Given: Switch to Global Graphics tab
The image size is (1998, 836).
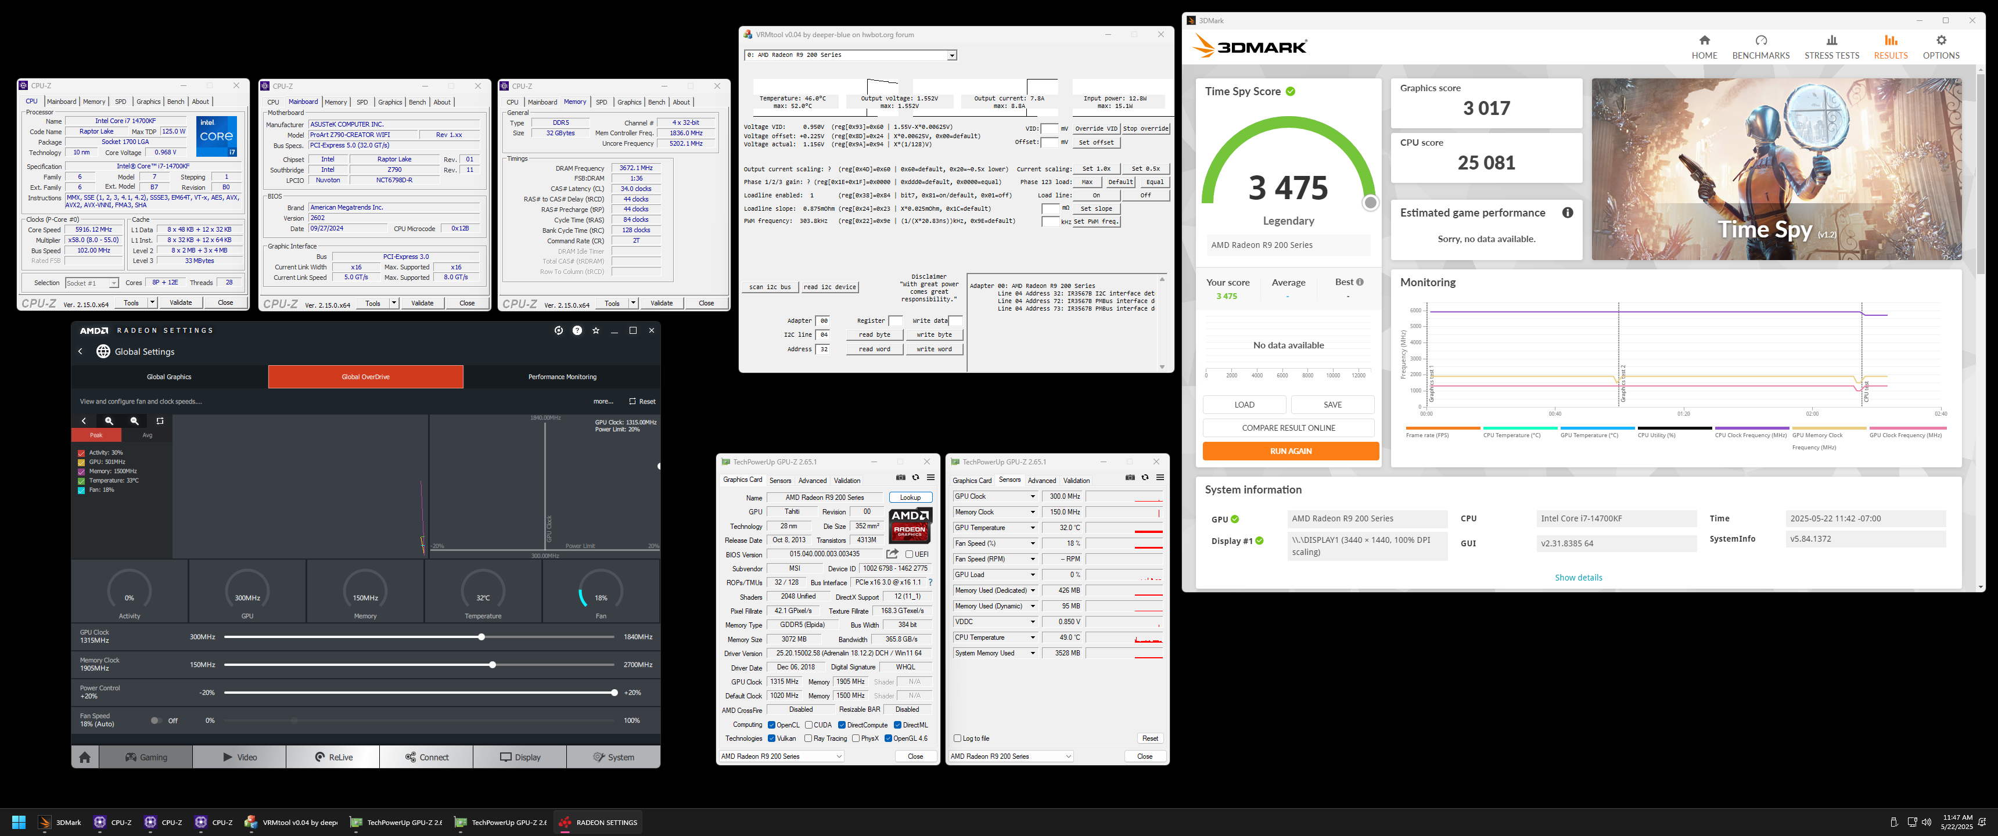Looking at the screenshot, I should point(169,377).
